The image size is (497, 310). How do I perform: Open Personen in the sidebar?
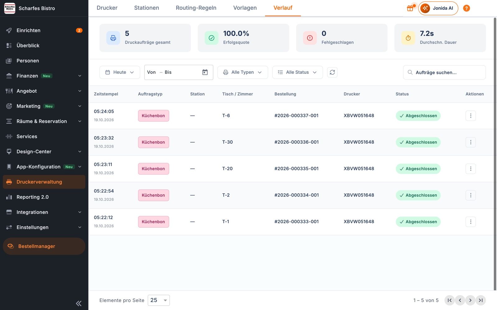(44, 61)
